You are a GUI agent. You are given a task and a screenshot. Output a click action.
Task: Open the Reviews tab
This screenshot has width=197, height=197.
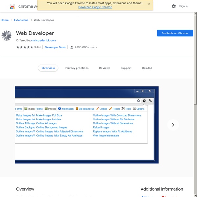[105, 68]
